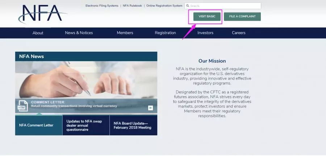Click the FILE A COMPLAINT button

[x=242, y=17]
